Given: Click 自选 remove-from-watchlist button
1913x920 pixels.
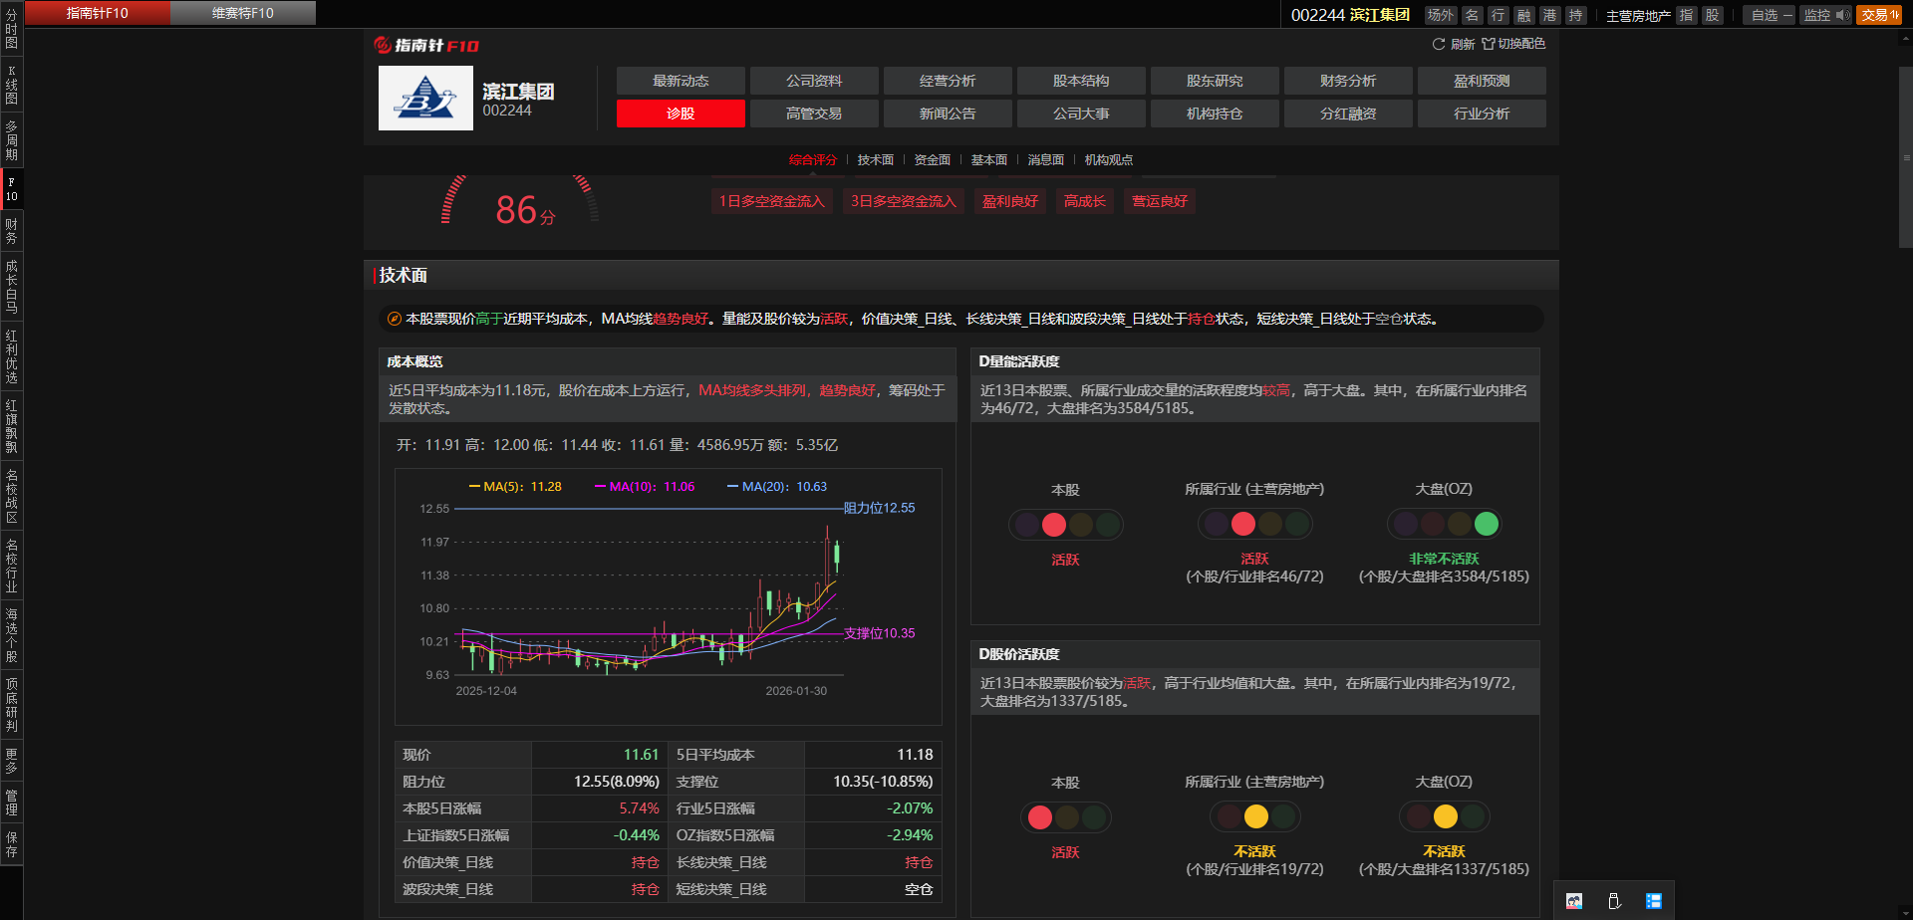Looking at the screenshot, I should click(x=1770, y=15).
